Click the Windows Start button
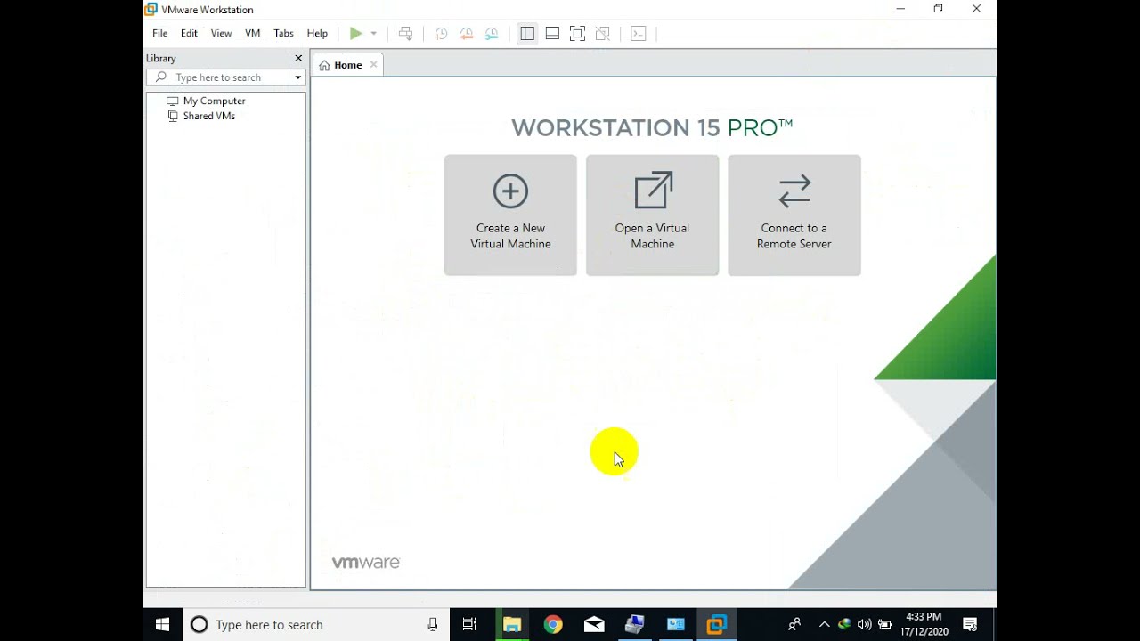1140x641 pixels. pos(163,625)
